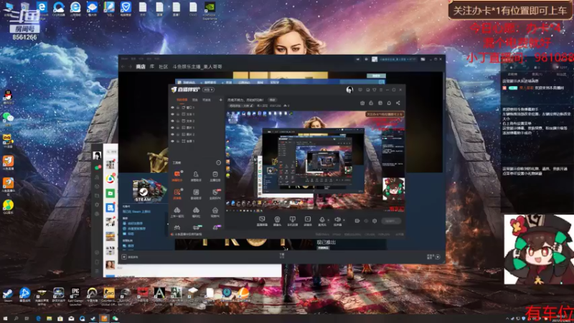The height and width of the screenshot is (323, 574).
Task: Click the share icon at top right of preview
Action: click(398, 103)
